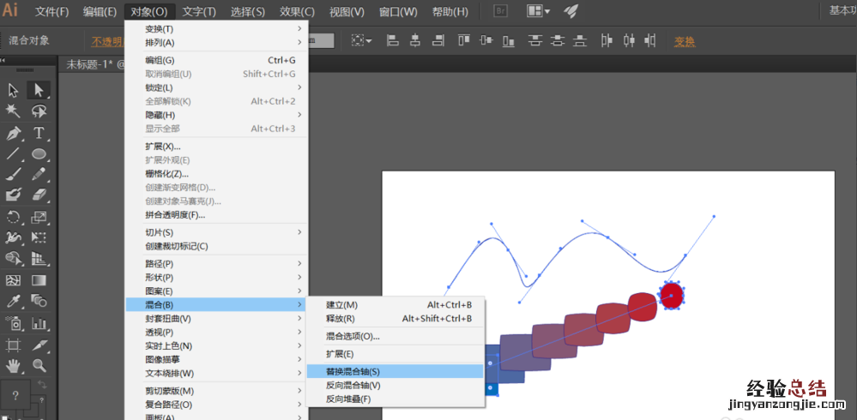This screenshot has height=420, width=857.
Task: Click the horizontal align left icon
Action: pyautogui.click(x=393, y=40)
